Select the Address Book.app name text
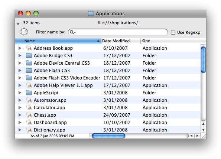This screenshot has height=159, width=221. pos(53,48)
